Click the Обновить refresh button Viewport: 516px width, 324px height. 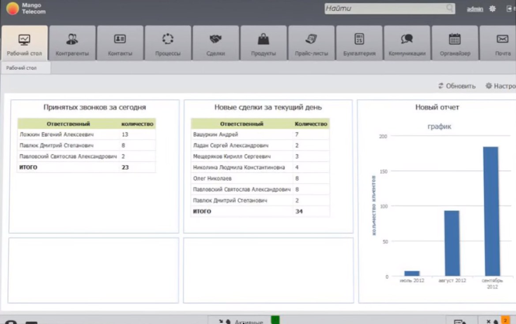457,86
